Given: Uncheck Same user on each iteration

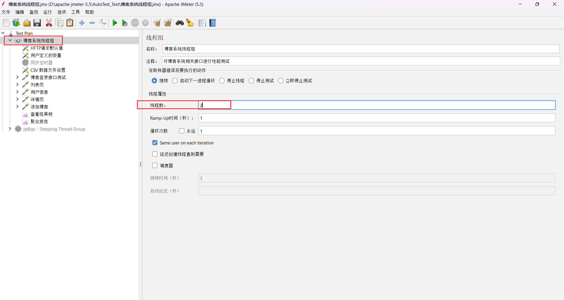Looking at the screenshot, I should tap(155, 143).
